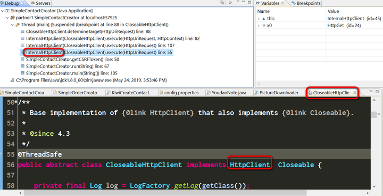
Task: Click the thread display mode toolbar icon
Action: 230,3
